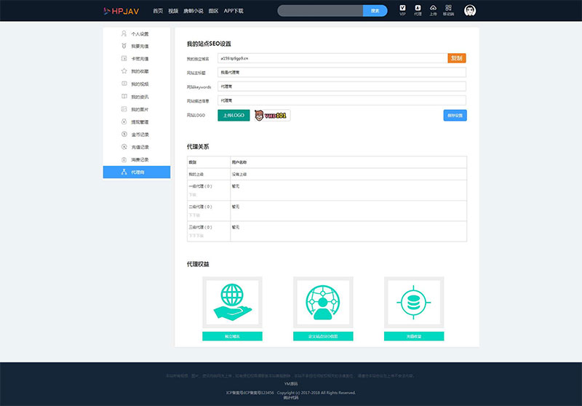The width and height of the screenshot is (582, 406).
Task: Click the globe-in-hand independent domain icon
Action: [232, 303]
